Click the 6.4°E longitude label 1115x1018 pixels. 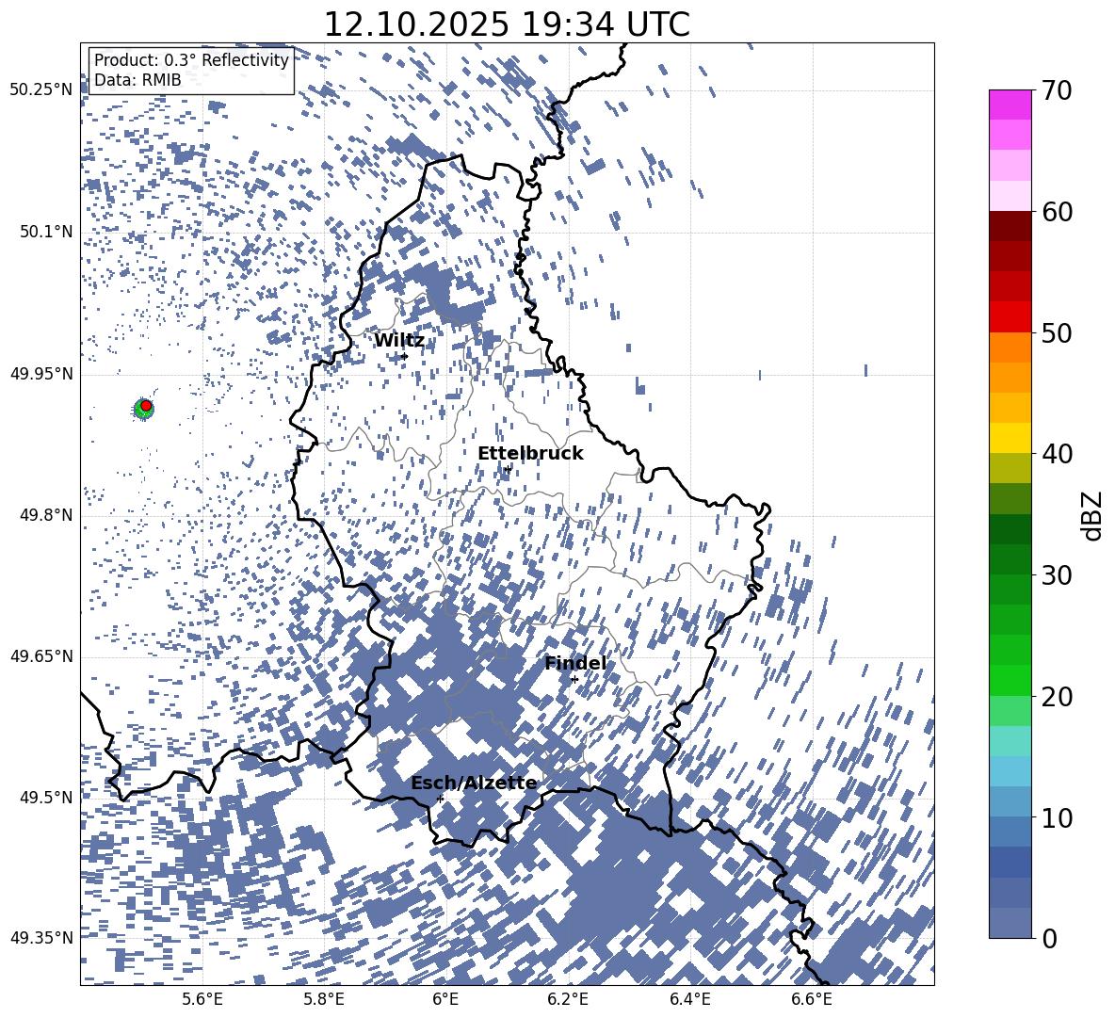coord(689,999)
